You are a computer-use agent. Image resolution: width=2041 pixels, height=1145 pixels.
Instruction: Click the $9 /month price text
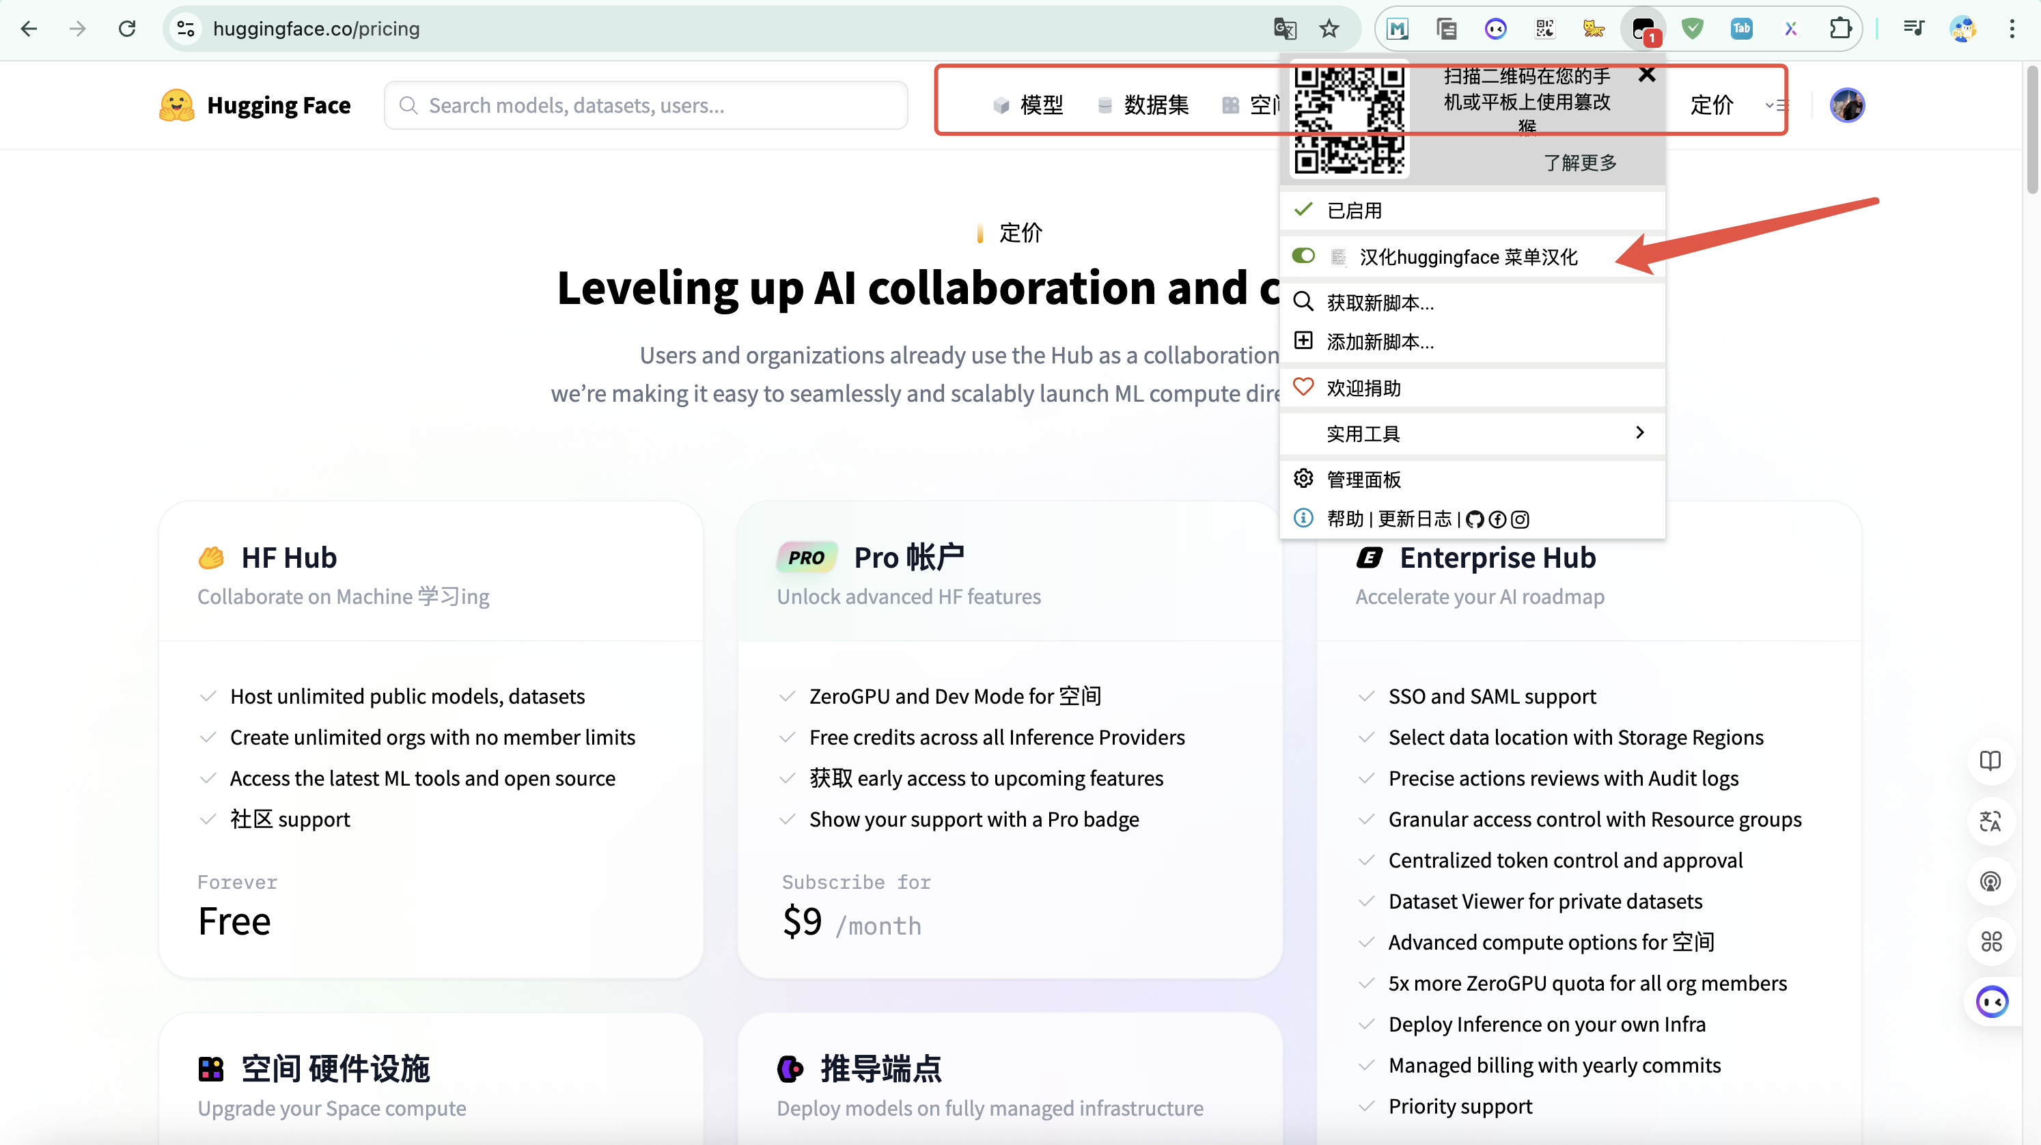pyautogui.click(x=852, y=922)
